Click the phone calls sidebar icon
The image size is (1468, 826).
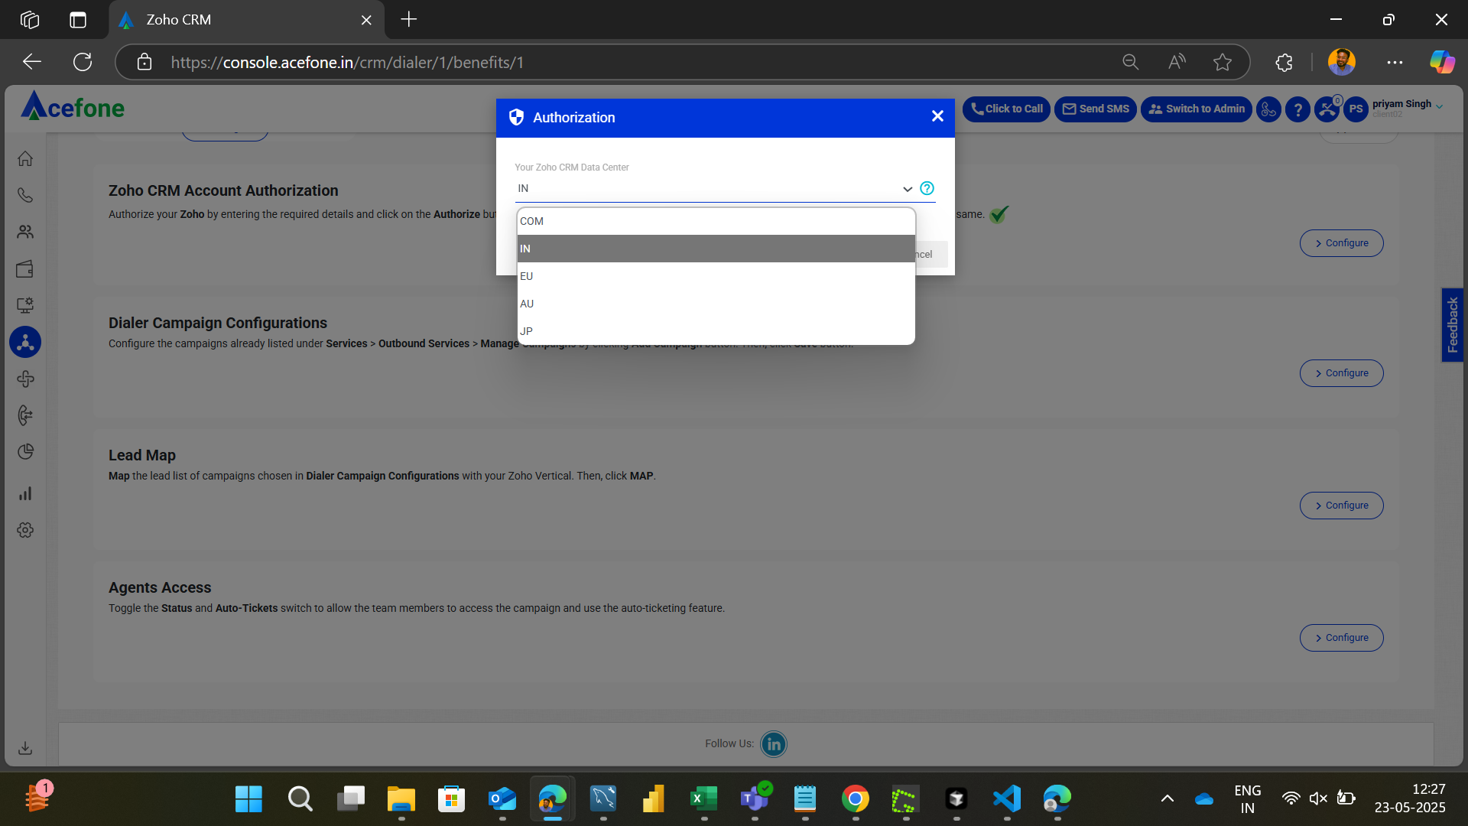pos(25,195)
